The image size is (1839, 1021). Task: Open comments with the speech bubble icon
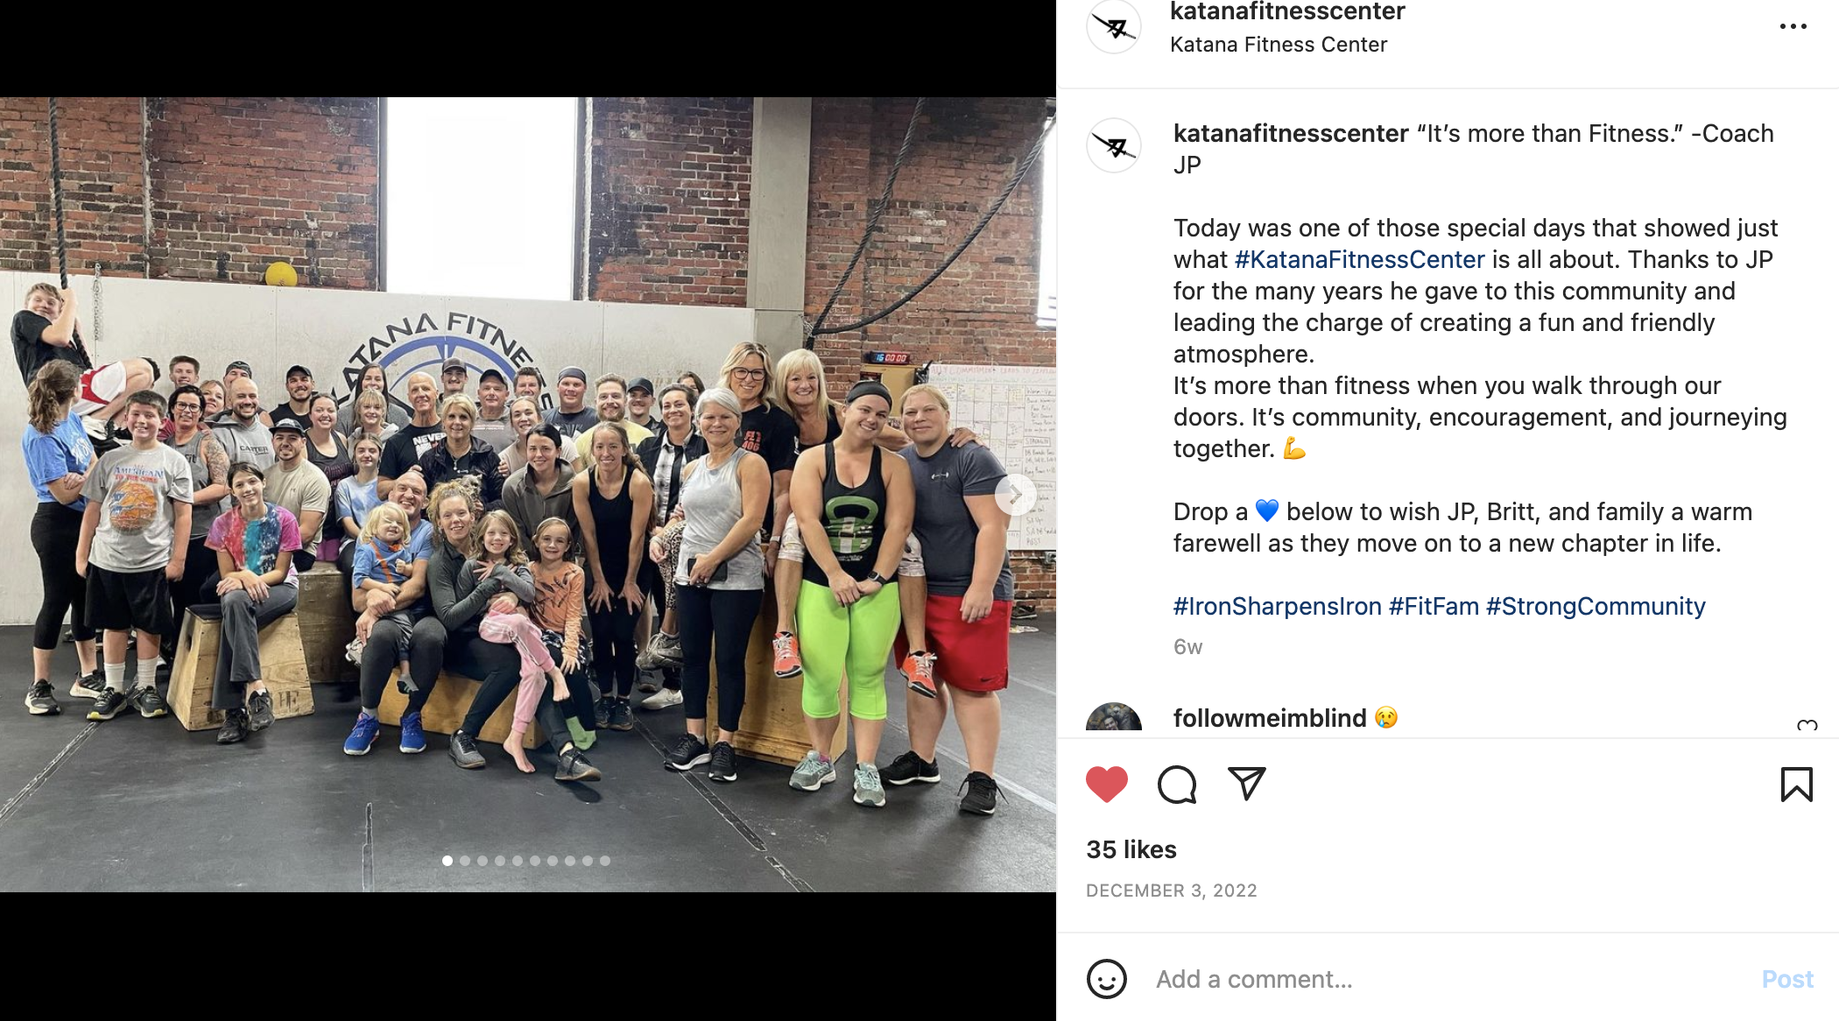[1177, 784]
